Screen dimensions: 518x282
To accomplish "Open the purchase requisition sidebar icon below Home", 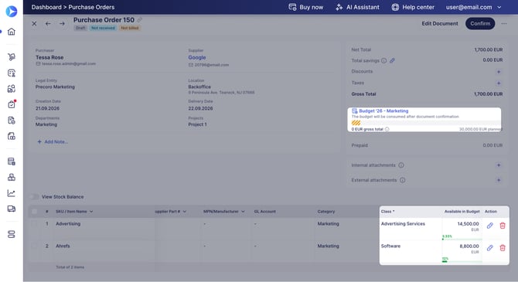I will click(x=12, y=57).
